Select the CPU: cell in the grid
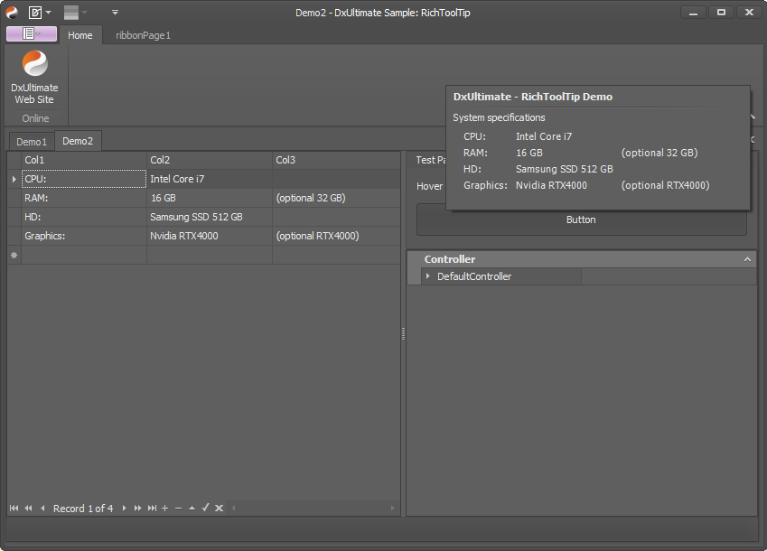Image resolution: width=767 pixels, height=551 pixels. 84,179
